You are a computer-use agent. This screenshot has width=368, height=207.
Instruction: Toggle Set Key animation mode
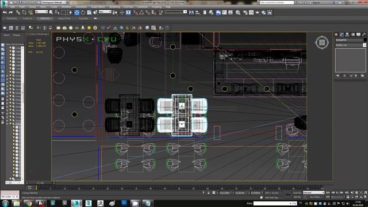(x=297, y=197)
